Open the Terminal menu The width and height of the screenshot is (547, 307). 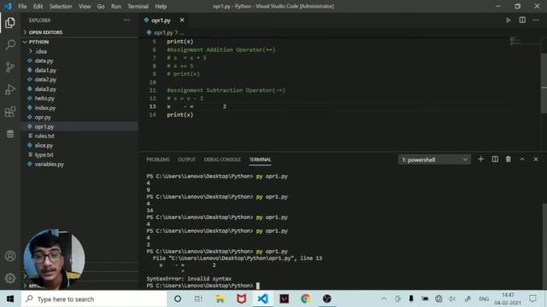click(x=138, y=6)
